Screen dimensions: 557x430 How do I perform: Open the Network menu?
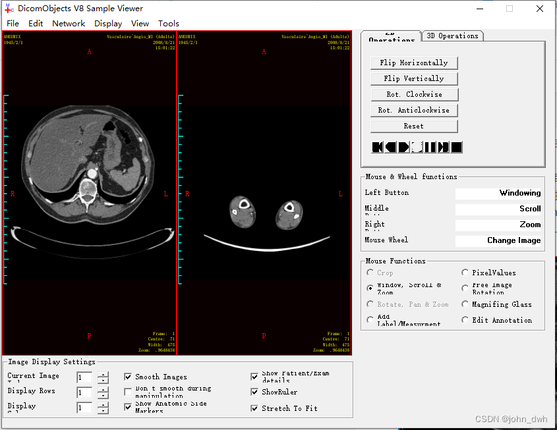[x=69, y=23]
